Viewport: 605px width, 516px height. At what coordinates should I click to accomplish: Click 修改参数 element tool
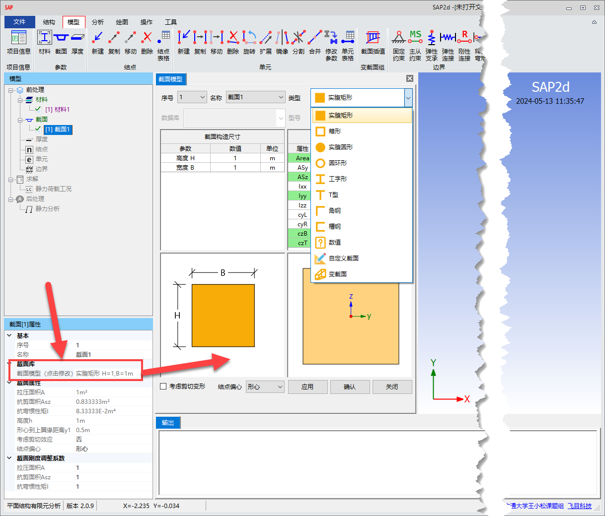point(331,46)
